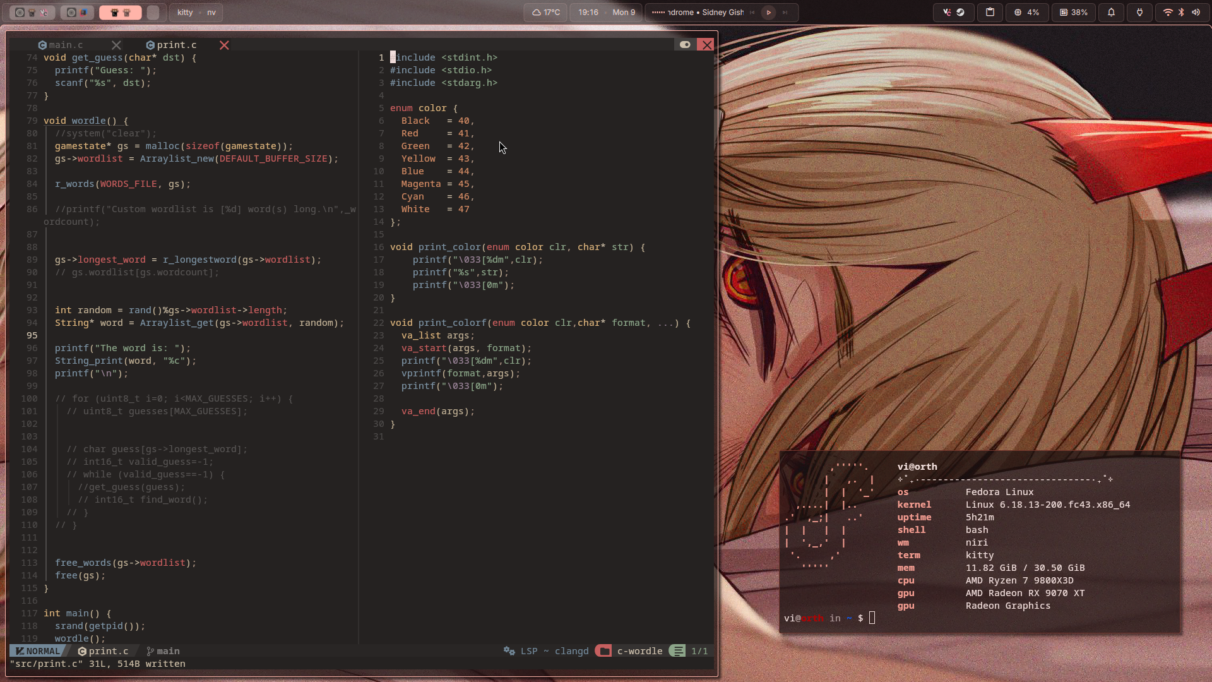Screen dimensions: 1212x682
Task: Click the power plug icon
Action: (1139, 12)
